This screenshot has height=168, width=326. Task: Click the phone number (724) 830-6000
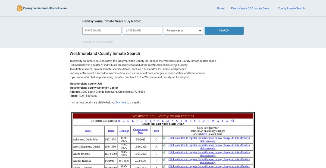tap(88, 96)
